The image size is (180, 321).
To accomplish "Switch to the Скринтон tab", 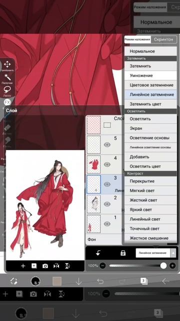I will [x=164, y=39].
